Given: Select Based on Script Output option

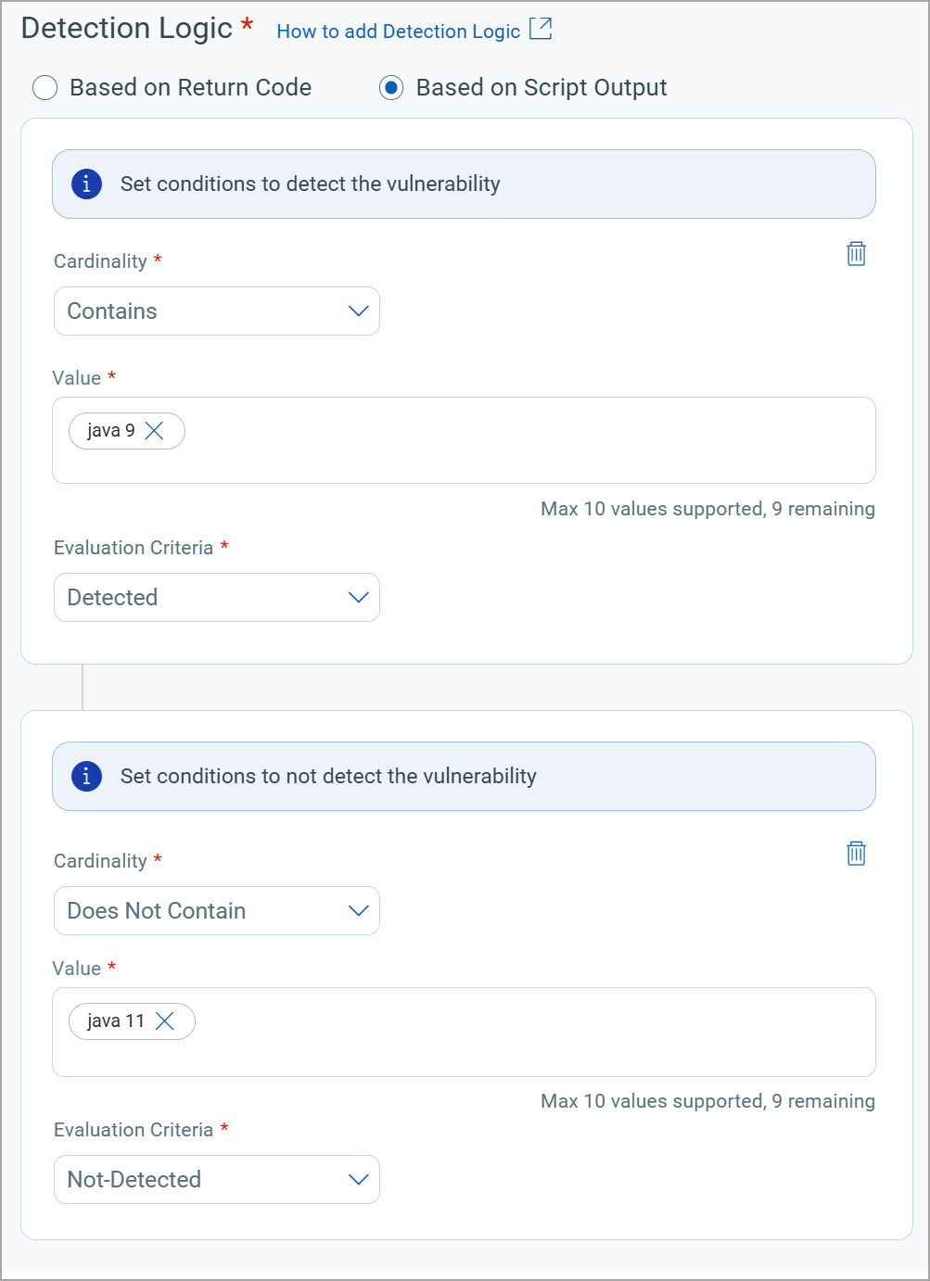Looking at the screenshot, I should (x=391, y=88).
